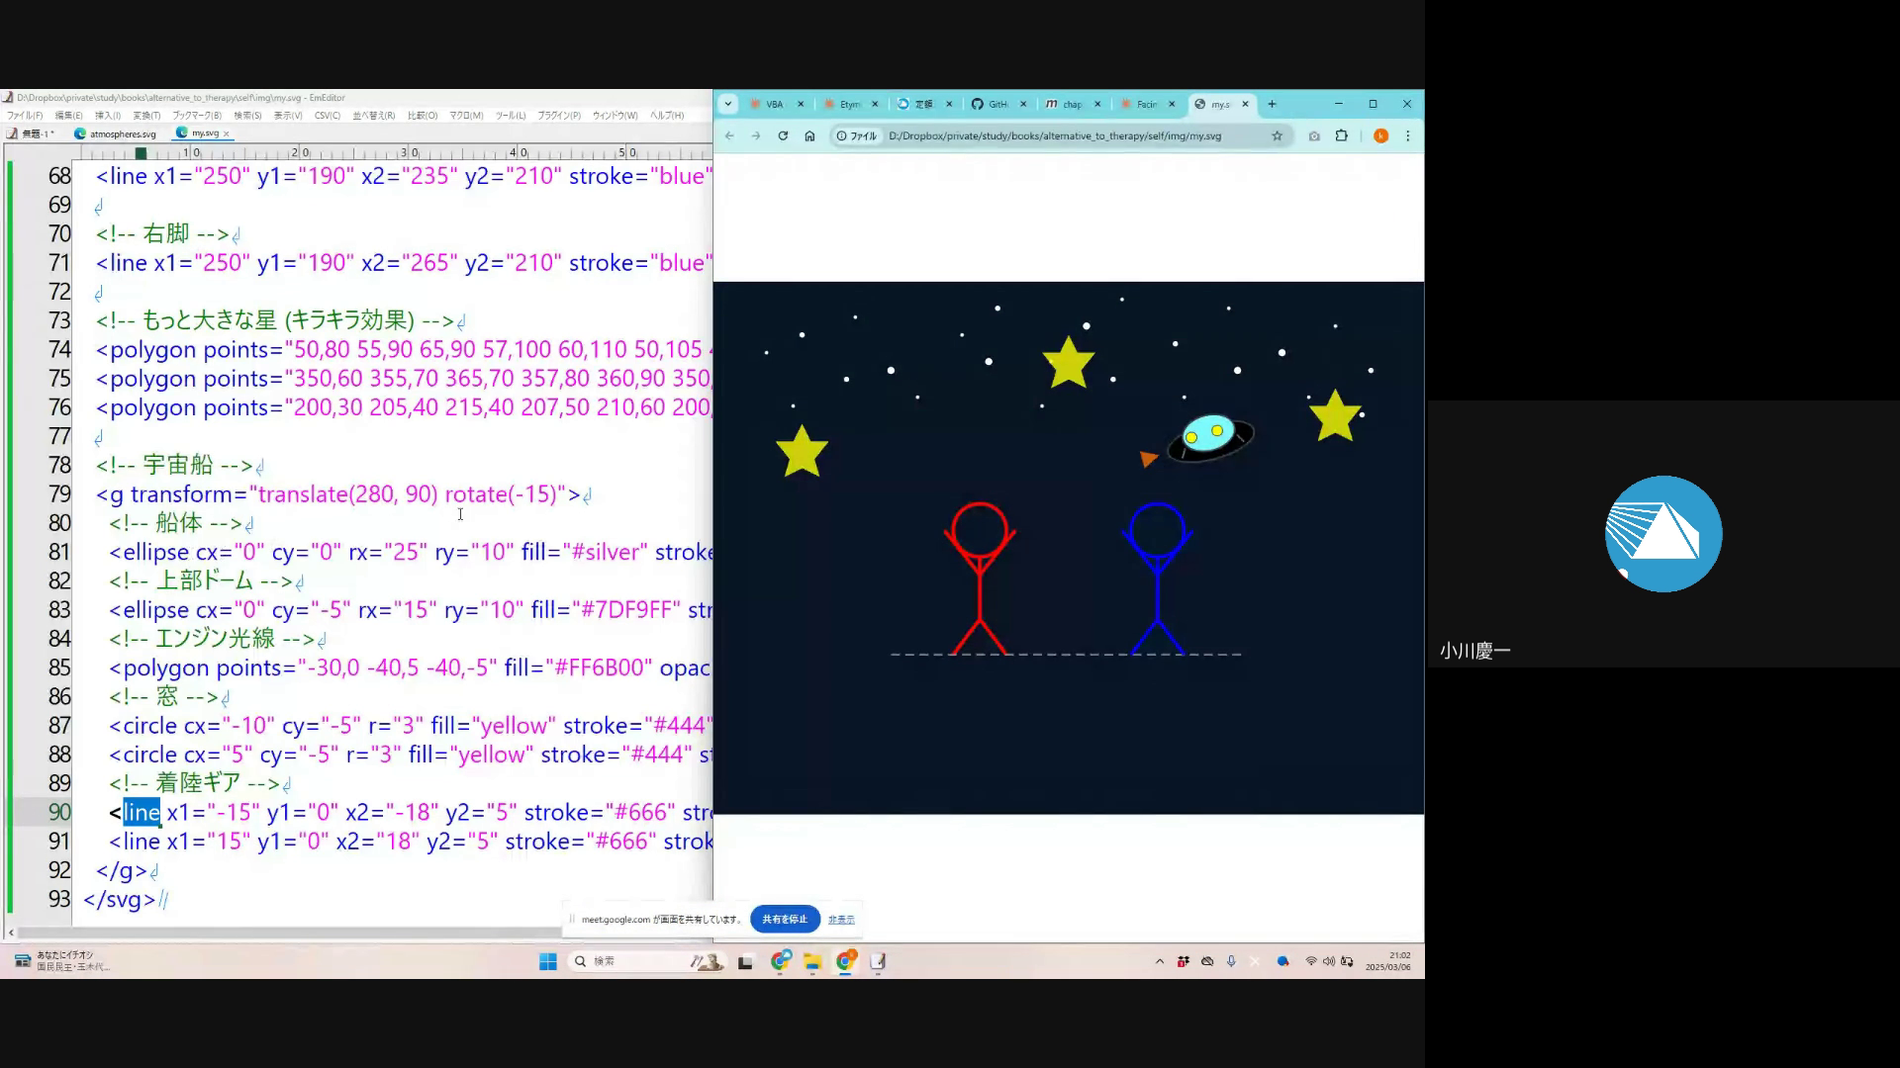Viewport: 1900px width, 1068px height.
Task: Reload the page in Chrome
Action: click(x=783, y=136)
